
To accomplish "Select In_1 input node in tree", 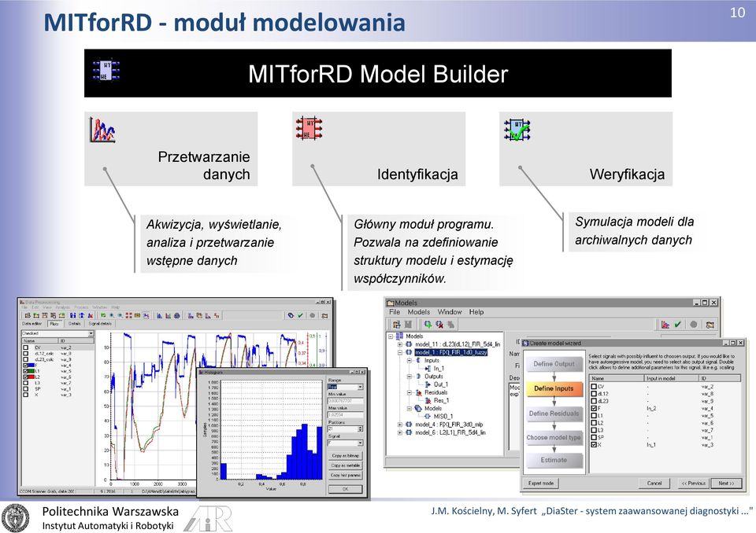I will coord(435,369).
